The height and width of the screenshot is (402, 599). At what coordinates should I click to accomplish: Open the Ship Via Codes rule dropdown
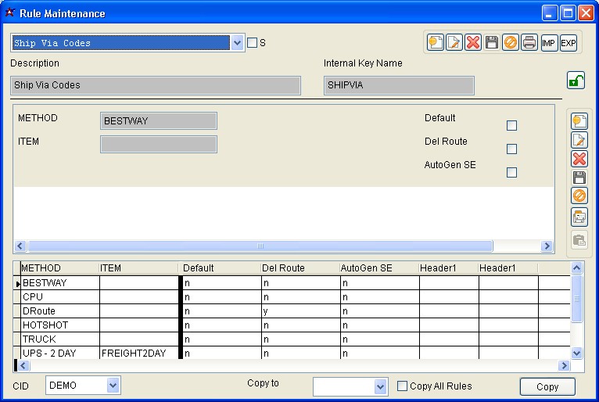pyautogui.click(x=238, y=43)
